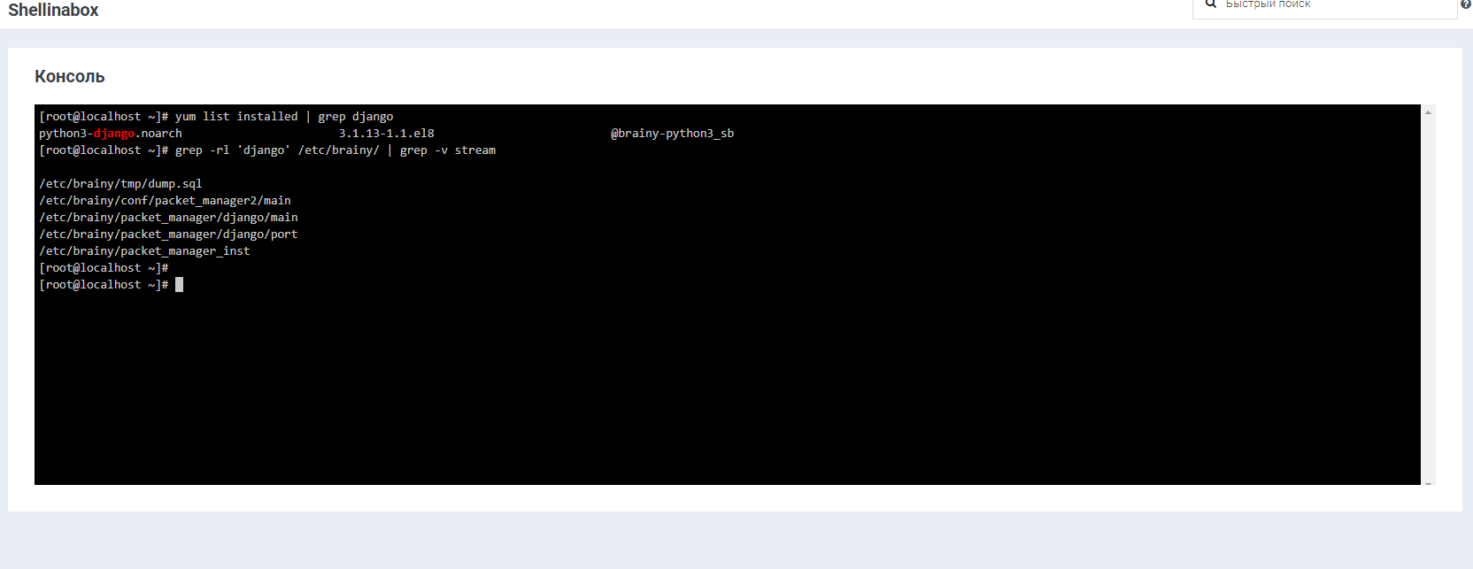
Task: Click the Shellinabox page title
Action: (53, 11)
